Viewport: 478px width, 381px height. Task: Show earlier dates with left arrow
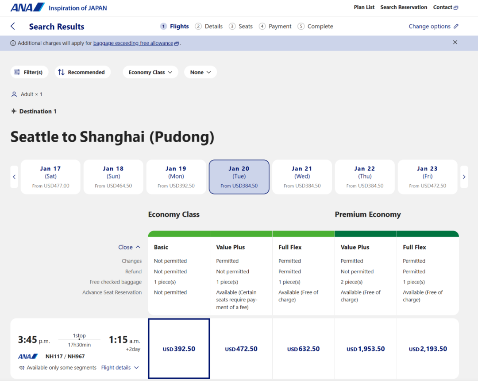(x=14, y=177)
